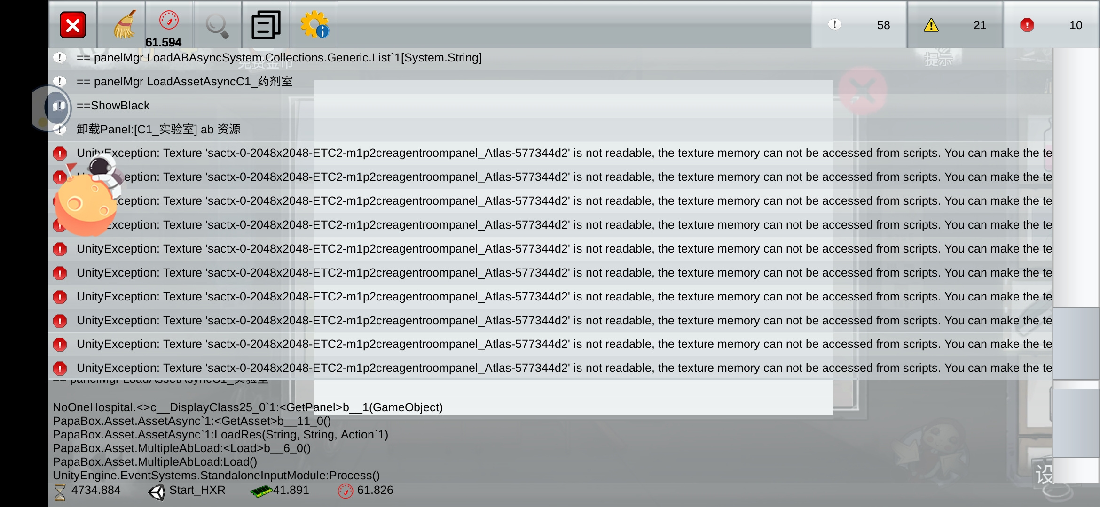Click the 61.826 value in status bar
This screenshot has width=1100, height=507.
click(x=375, y=490)
